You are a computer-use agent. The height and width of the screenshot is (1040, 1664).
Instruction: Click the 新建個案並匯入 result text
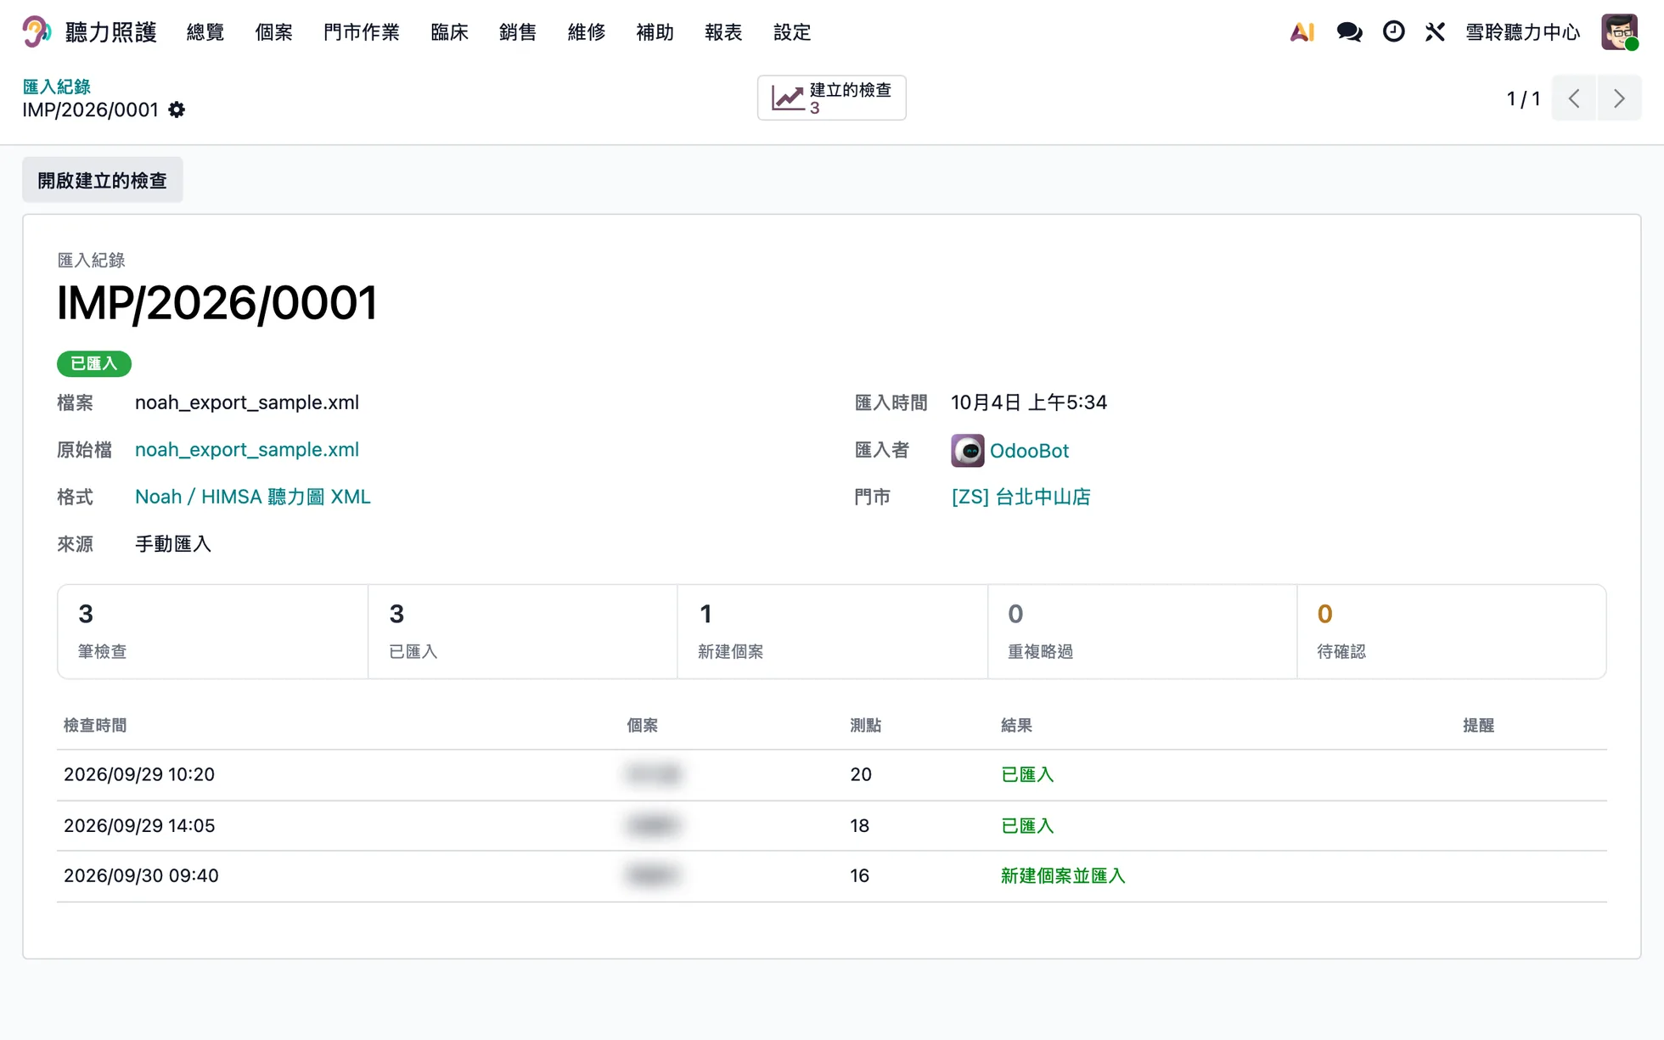point(1063,875)
